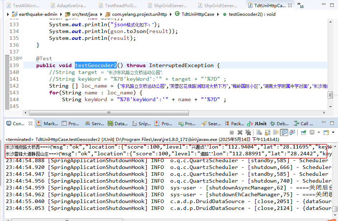The image size is (338, 221).
Task: Click testGeocoder2() : void breadcrumb item
Action: (252, 14)
